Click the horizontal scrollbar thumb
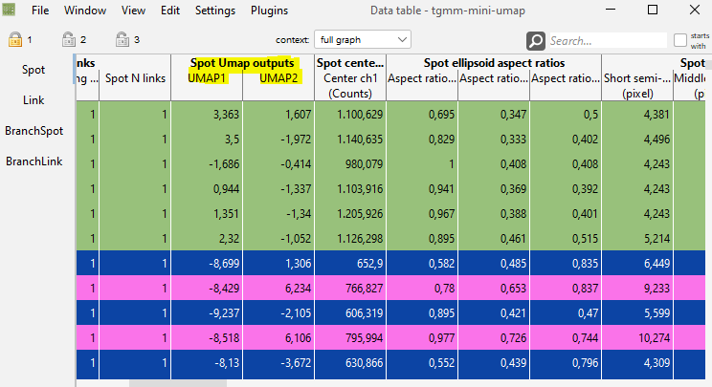This screenshot has height=387, width=712. coord(178,383)
